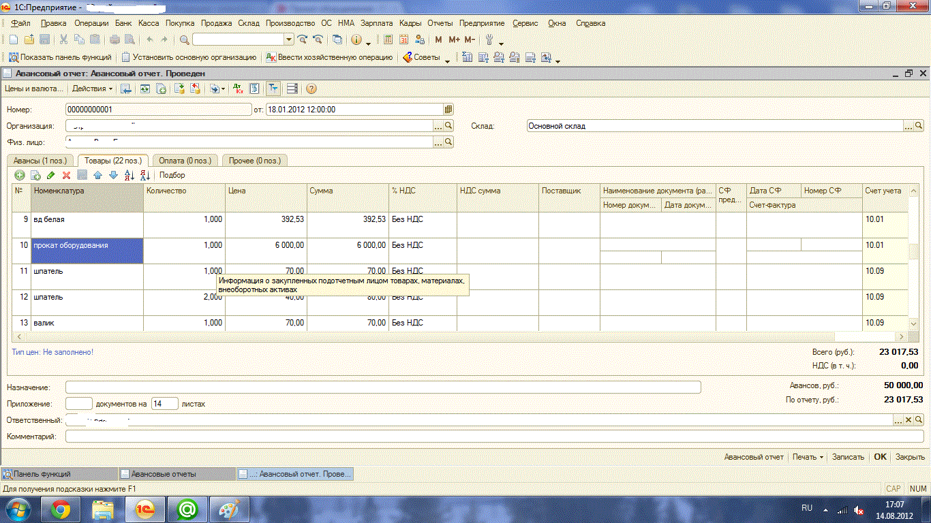The width and height of the screenshot is (931, 523).
Task: Switch to the Оплата (0 поз.) tab
Action: click(185, 161)
